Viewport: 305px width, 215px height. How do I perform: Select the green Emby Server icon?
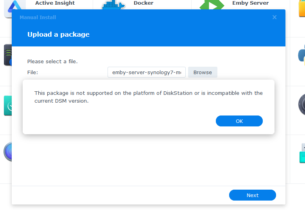(x=212, y=5)
